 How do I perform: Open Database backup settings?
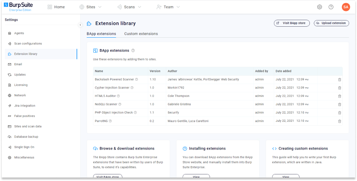(x=41, y=137)
